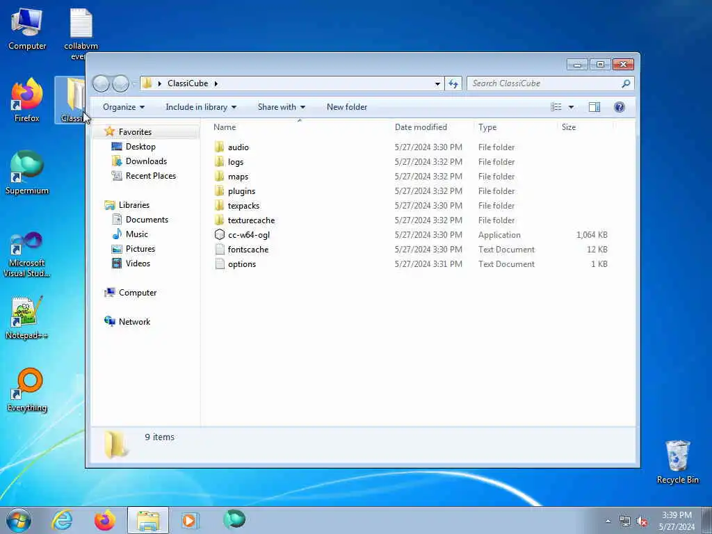Sort by the Type column header
Screen dimensions: 712x534
[x=515, y=127]
